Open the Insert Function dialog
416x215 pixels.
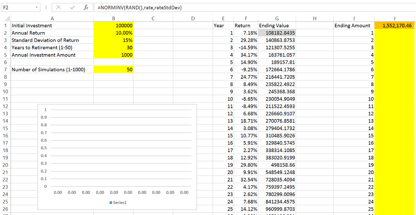[86, 7]
